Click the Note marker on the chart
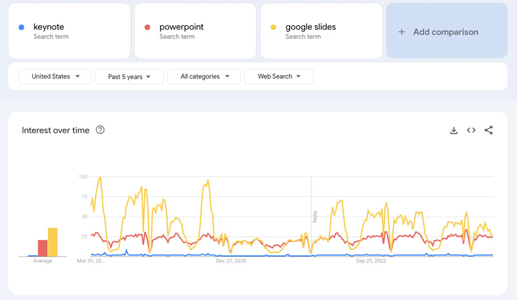Viewport: 517px width, 300px height. (x=315, y=217)
